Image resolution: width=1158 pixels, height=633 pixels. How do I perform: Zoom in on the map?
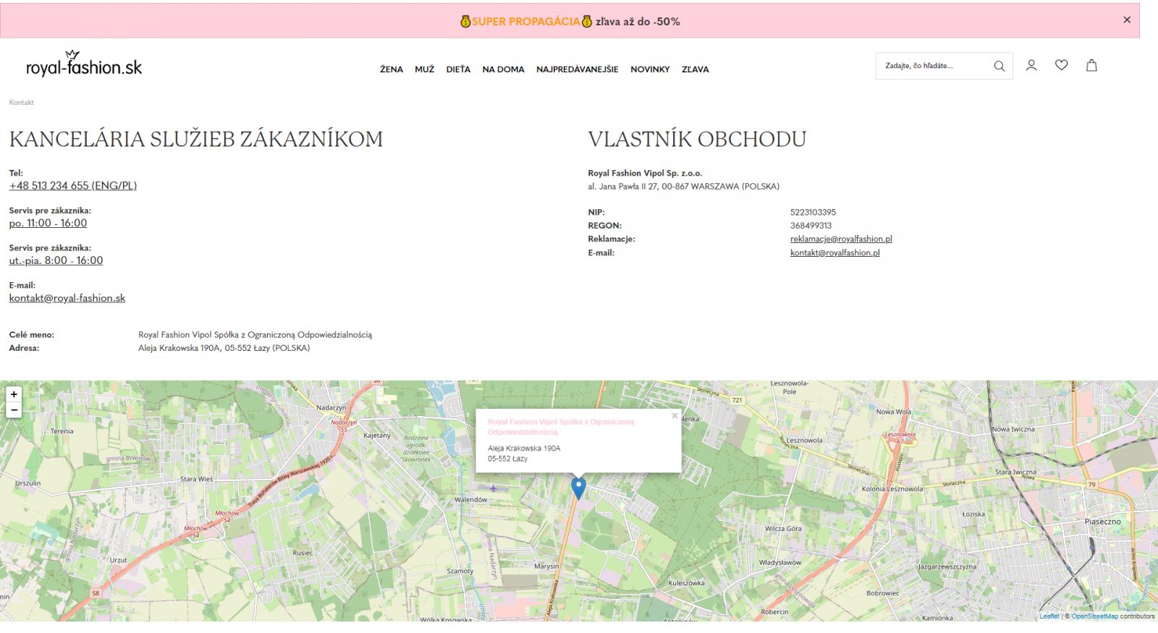[14, 394]
